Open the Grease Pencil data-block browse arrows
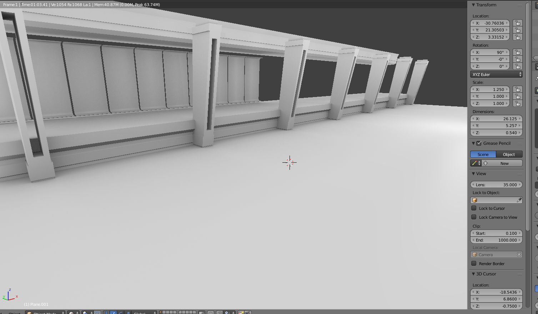This screenshot has height=314, width=538. (479, 163)
